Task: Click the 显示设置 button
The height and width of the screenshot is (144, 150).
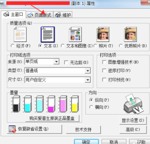Action: click(x=133, y=120)
